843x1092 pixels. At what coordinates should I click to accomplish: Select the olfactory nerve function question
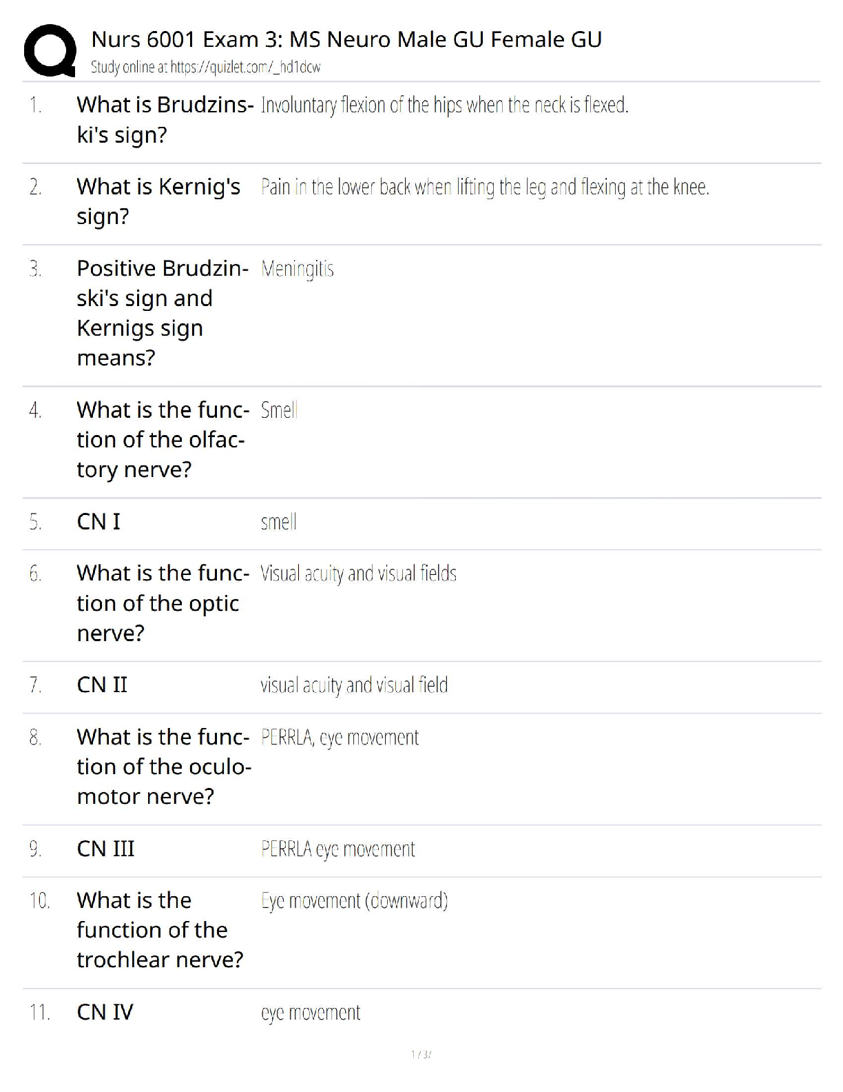pos(163,440)
